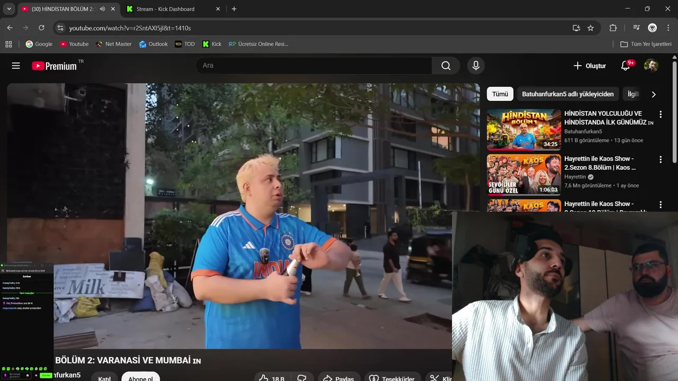Click the main video player area
This screenshot has width=678, height=381.
point(243,216)
